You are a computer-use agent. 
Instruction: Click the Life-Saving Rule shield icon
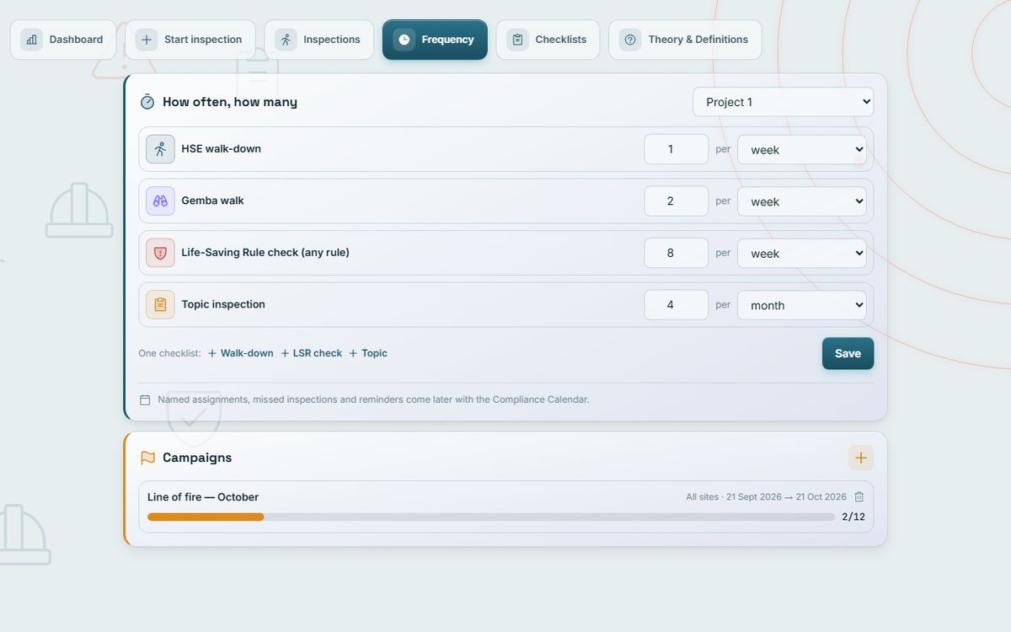(160, 253)
